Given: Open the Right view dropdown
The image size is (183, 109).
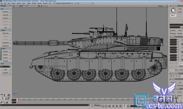Looking at the screenshot, I should coord(21,6).
